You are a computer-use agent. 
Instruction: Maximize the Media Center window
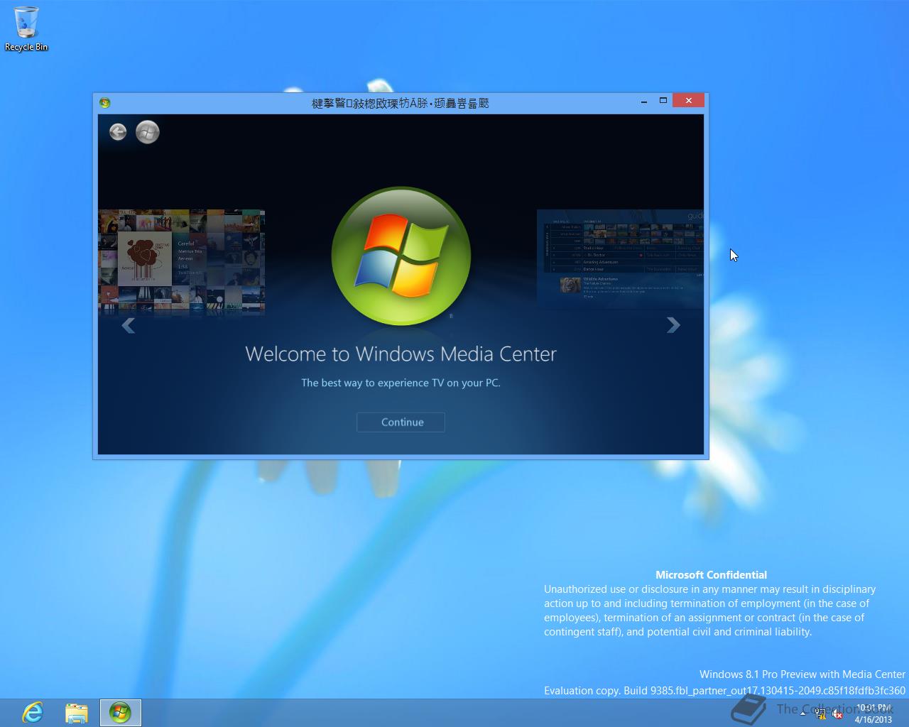663,101
